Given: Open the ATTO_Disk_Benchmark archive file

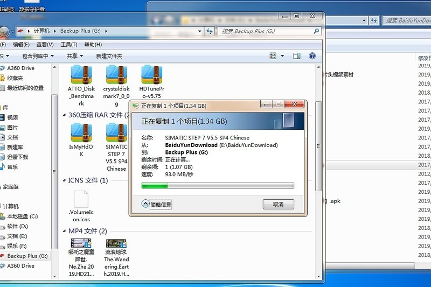Looking at the screenshot, I should coord(81,75).
